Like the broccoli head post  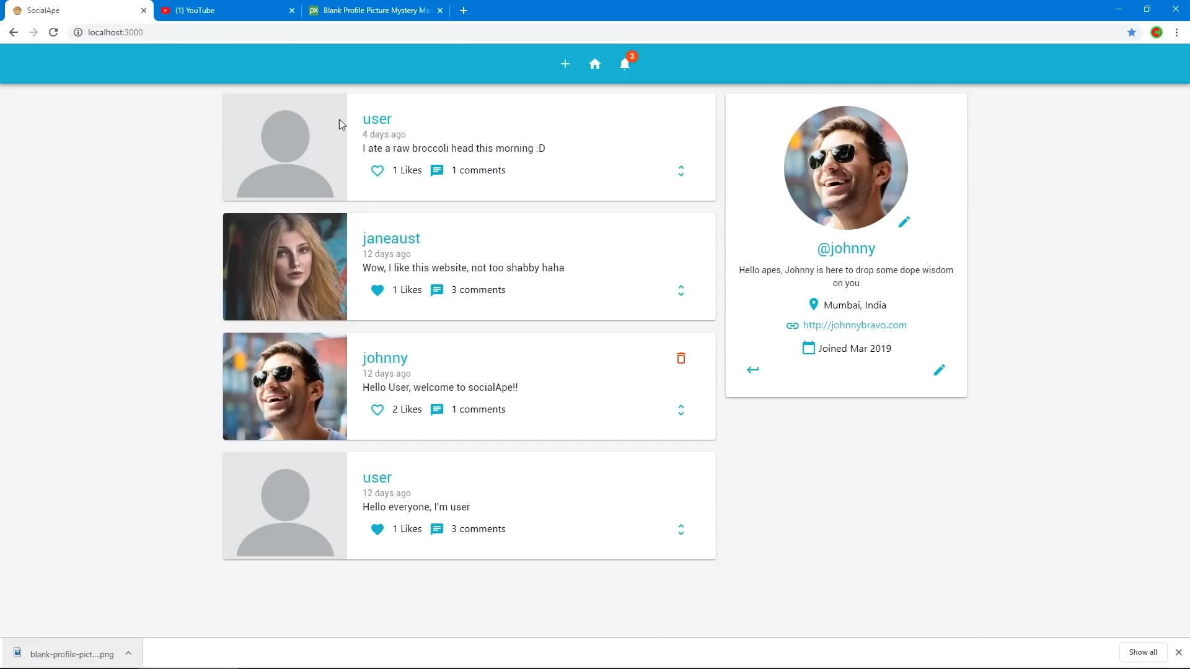377,170
